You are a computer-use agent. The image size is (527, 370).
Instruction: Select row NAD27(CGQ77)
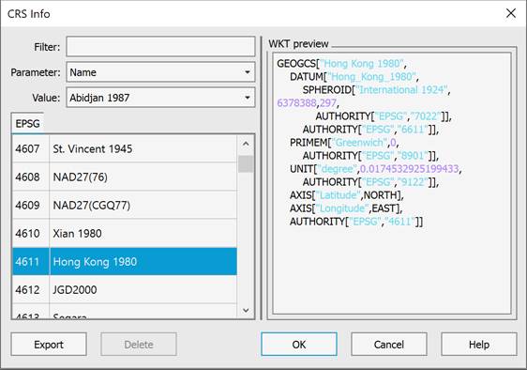125,205
